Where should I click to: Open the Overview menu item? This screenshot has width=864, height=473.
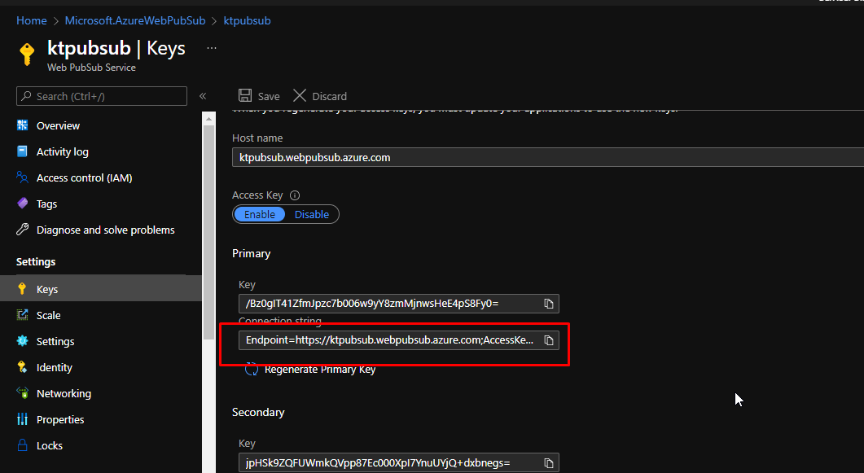coord(58,126)
